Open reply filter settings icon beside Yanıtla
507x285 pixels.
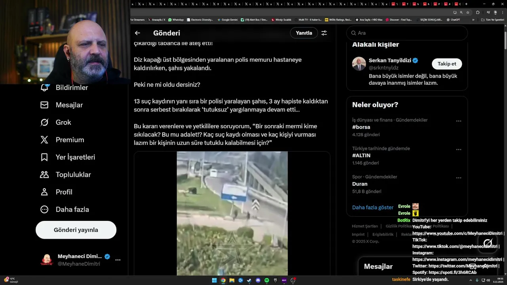click(324, 33)
